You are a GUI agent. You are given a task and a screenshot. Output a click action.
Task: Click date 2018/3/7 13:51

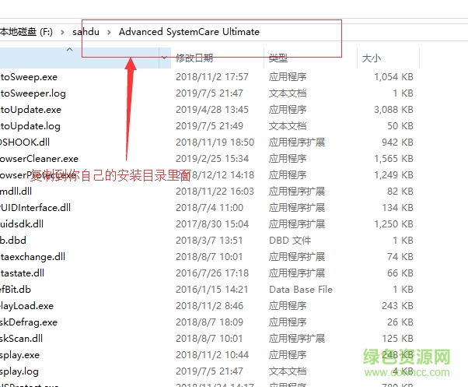point(209,241)
